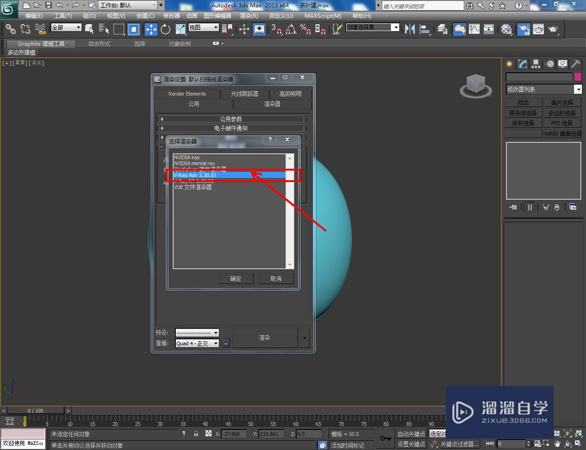The image size is (586, 450).
Task: Toggle the Percent Snap button
Action: [306, 29]
